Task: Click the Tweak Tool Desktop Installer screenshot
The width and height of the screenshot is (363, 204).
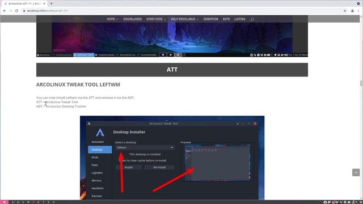Action: click(x=172, y=158)
